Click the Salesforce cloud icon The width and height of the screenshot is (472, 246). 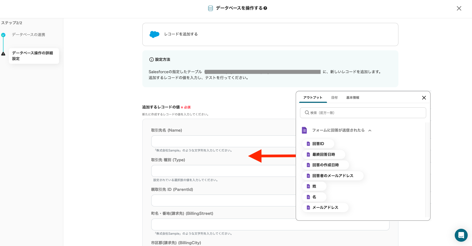coord(154,34)
